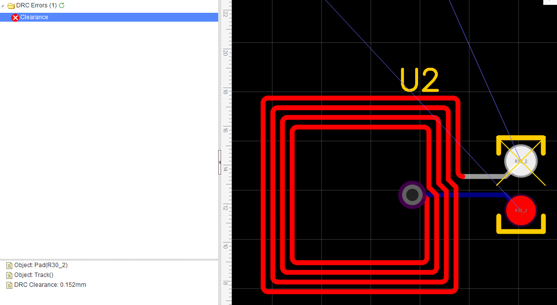Click the red Clearance error icon

tap(15, 17)
